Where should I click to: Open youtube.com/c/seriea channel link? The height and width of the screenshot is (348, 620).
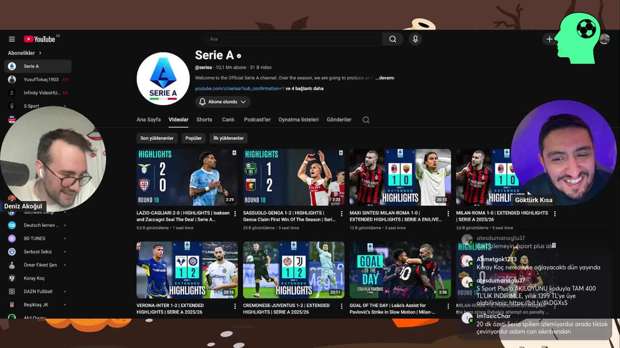239,88
